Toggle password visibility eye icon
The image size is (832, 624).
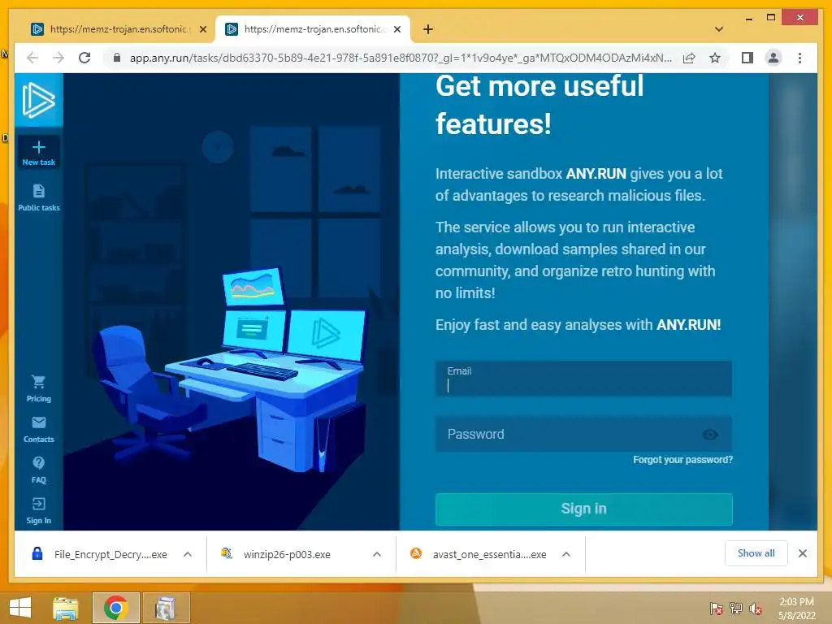click(710, 435)
